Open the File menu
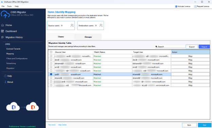The height and width of the screenshot is (128, 212). (x=3, y=6)
